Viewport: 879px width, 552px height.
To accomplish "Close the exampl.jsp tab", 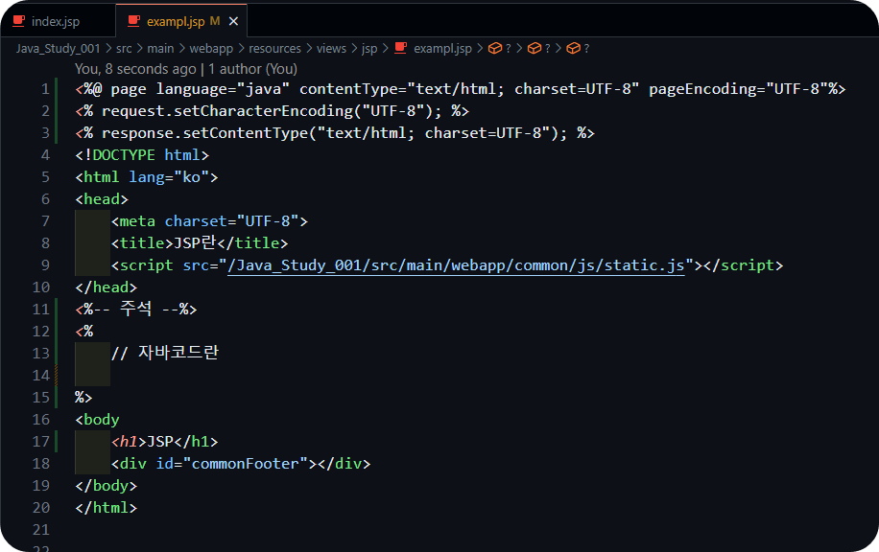I will [234, 21].
